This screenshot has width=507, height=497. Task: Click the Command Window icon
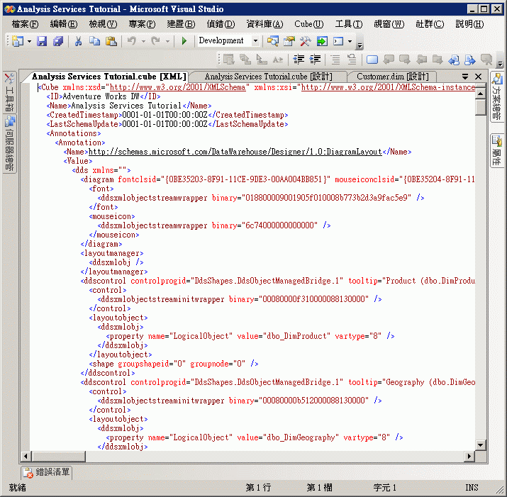click(338, 41)
